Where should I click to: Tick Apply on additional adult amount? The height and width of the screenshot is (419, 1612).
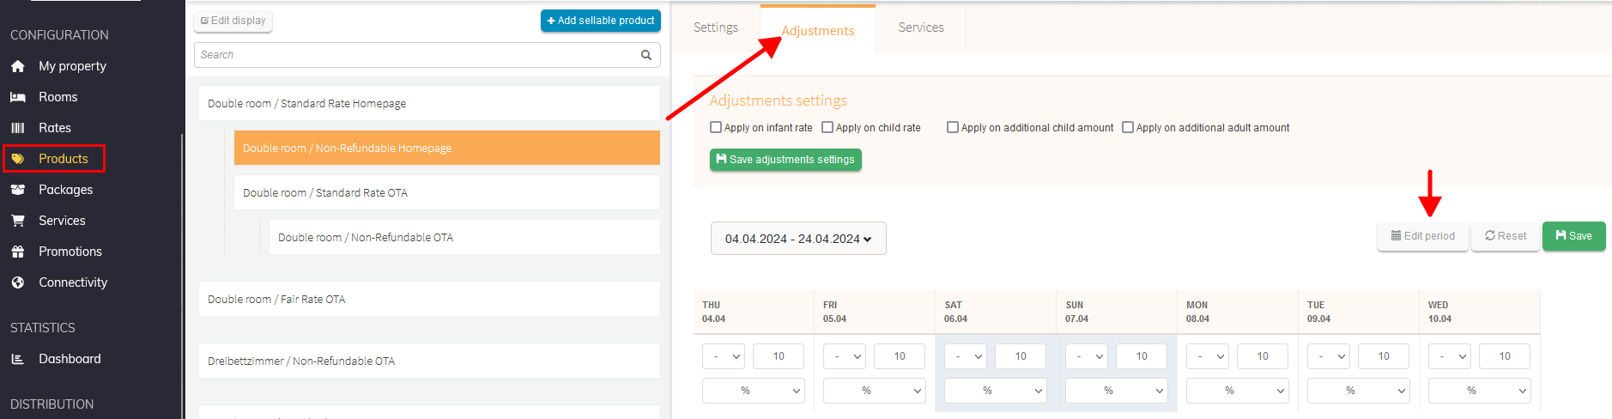[1128, 127]
